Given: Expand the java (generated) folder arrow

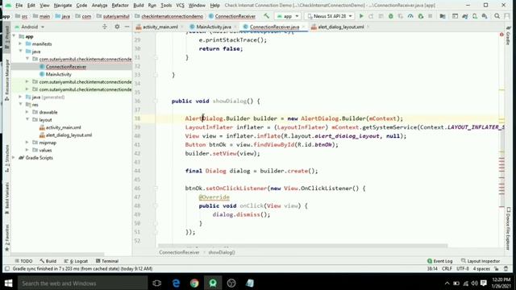Looking at the screenshot, I should coord(20,97).
